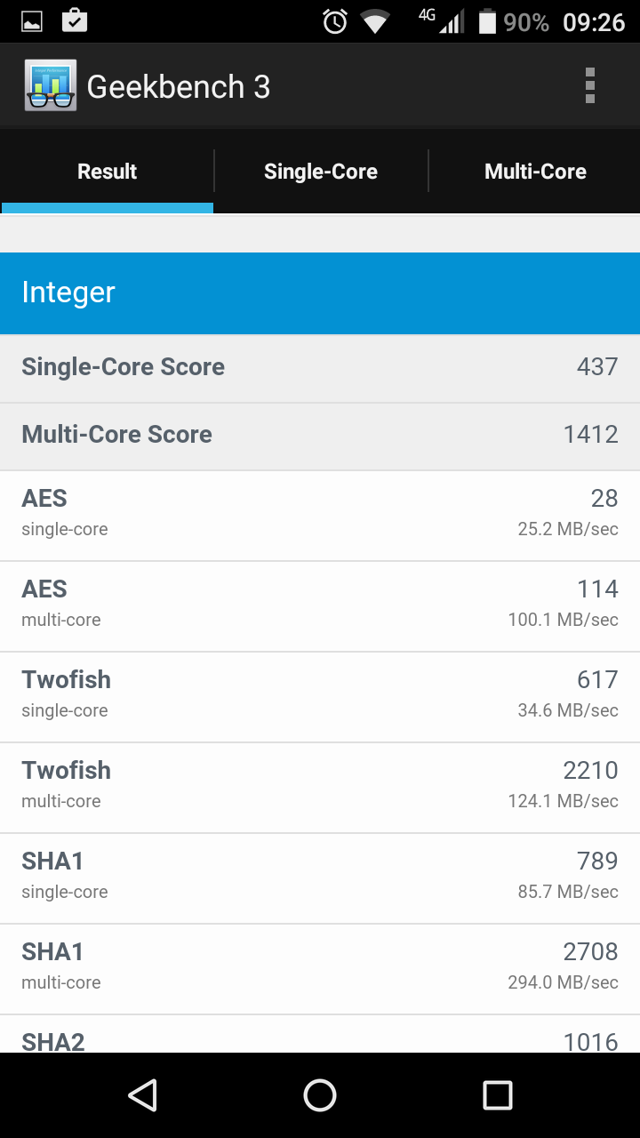Tap the alarm clock status icon
The width and height of the screenshot is (640, 1138).
click(335, 21)
